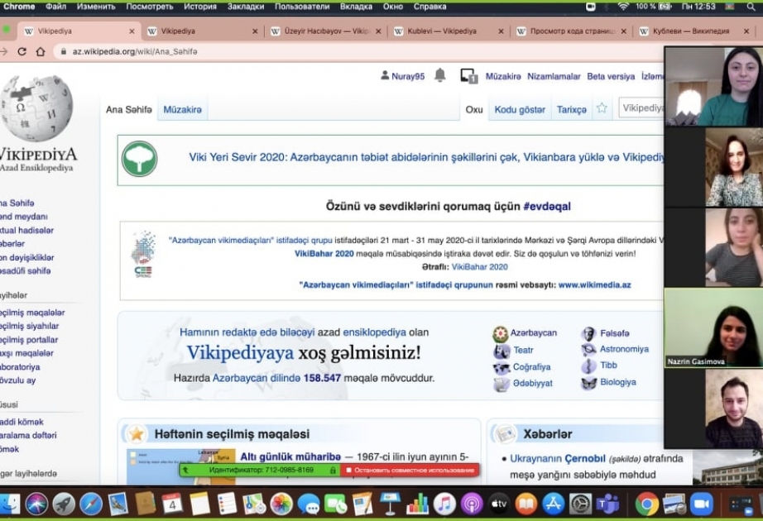Open Finder from the dock
The width and height of the screenshot is (763, 521).
(9, 504)
